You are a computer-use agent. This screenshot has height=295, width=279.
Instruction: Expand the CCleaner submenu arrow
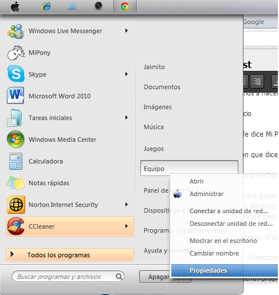[x=127, y=226]
